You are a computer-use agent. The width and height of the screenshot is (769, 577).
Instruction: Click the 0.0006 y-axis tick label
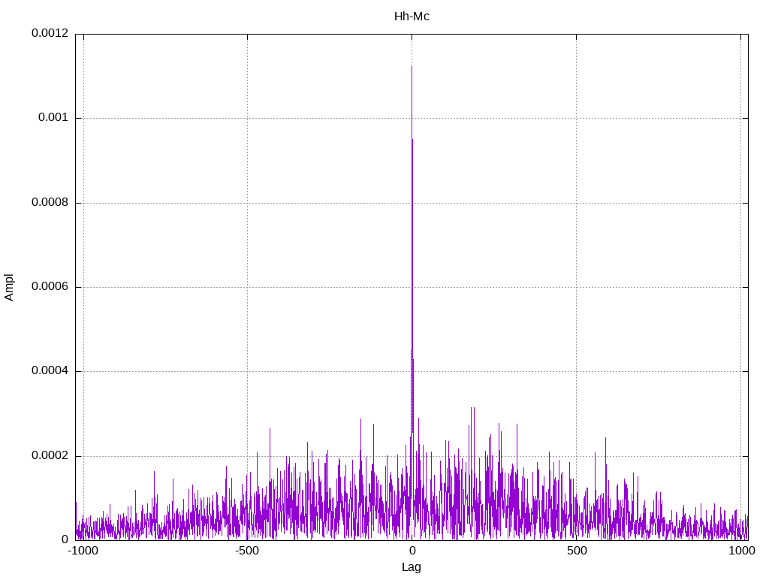[50, 287]
